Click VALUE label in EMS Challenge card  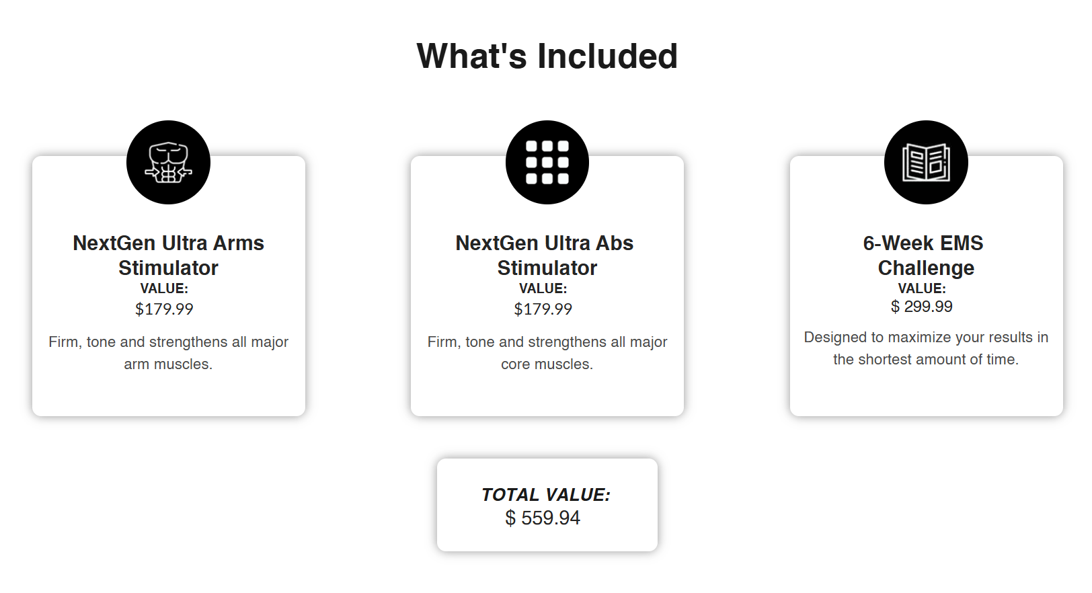click(922, 288)
